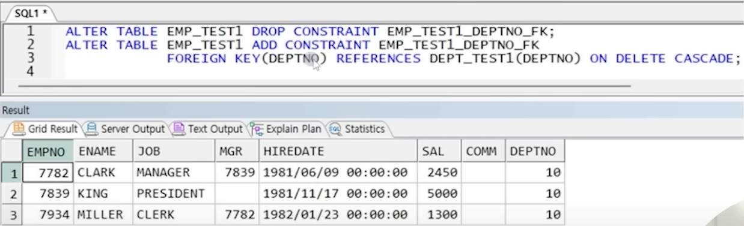Image resolution: width=744 pixels, height=226 pixels.
Task: Click the EMPNO cell 7782
Action: click(x=49, y=173)
